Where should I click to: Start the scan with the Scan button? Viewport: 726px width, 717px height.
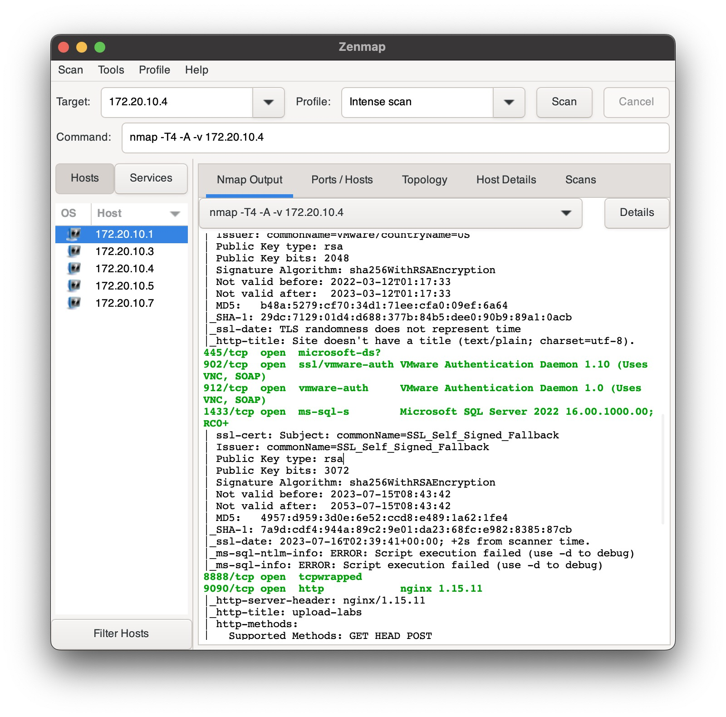(564, 102)
